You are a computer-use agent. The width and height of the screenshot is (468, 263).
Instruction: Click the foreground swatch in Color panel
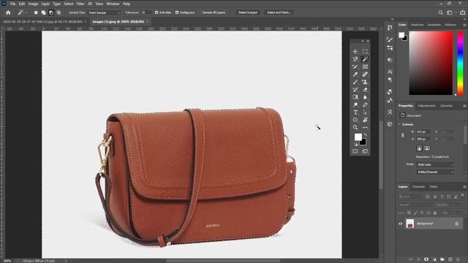coord(401,35)
